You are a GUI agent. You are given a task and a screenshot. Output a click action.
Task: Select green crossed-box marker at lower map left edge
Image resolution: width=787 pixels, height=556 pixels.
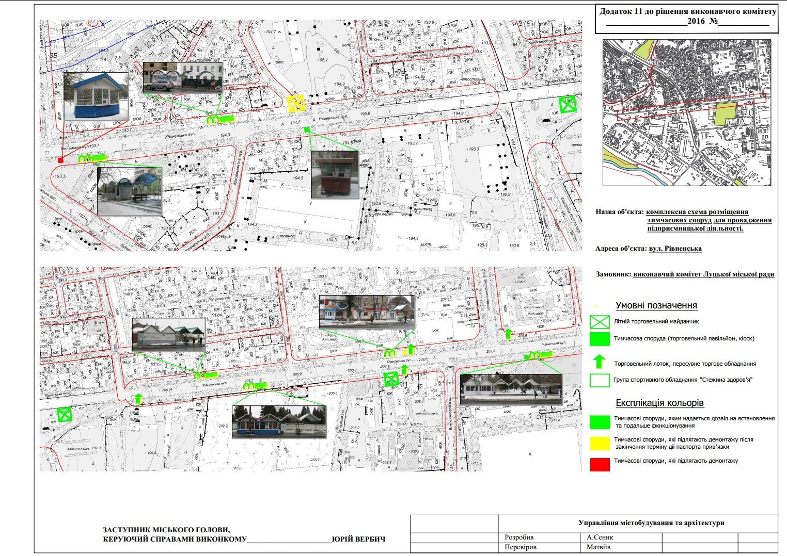click(65, 415)
